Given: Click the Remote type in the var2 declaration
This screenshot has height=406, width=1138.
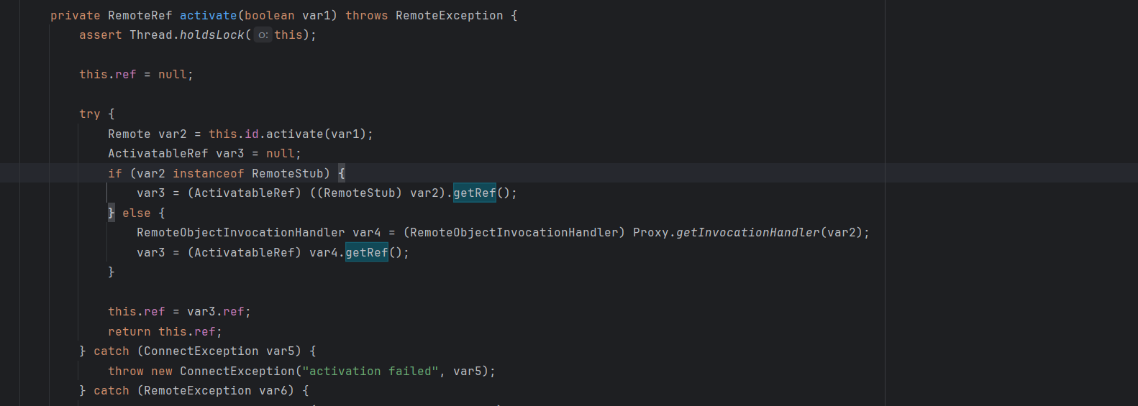Looking at the screenshot, I should pos(129,134).
